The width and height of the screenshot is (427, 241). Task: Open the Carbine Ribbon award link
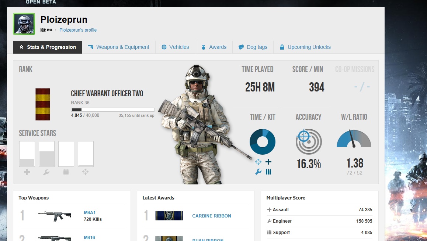(212, 216)
